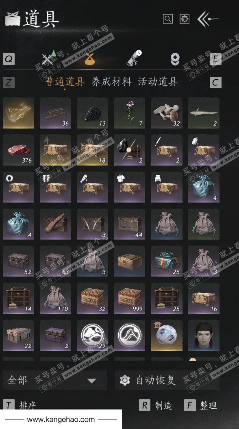Screen dimensions: 239x429
Task: Select the bonsai tree token with 29
Action: tap(92, 335)
